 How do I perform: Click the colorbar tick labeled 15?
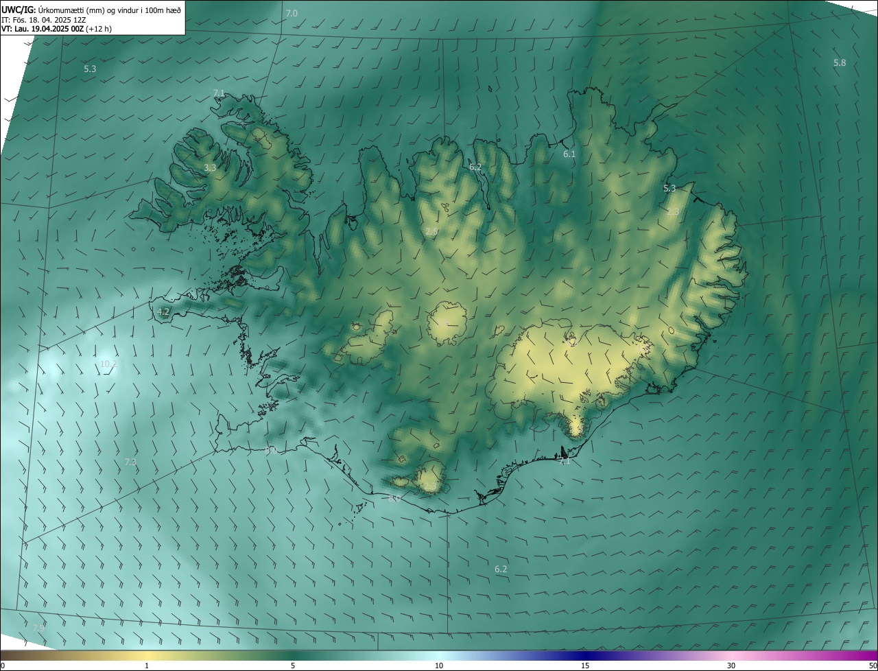585,666
